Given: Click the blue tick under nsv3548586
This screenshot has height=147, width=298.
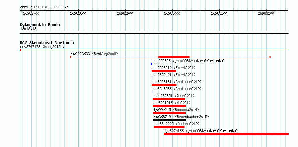Looking at the screenshot, I should (152, 92).
